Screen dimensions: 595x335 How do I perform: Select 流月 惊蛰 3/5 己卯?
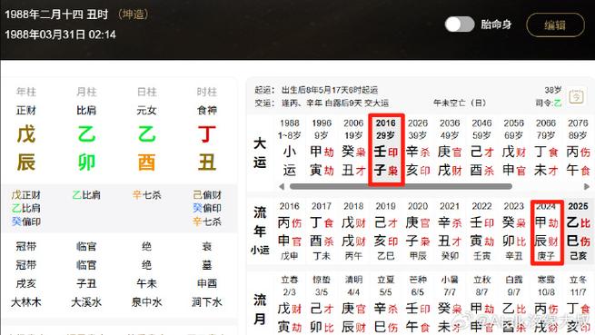[x=322, y=305]
